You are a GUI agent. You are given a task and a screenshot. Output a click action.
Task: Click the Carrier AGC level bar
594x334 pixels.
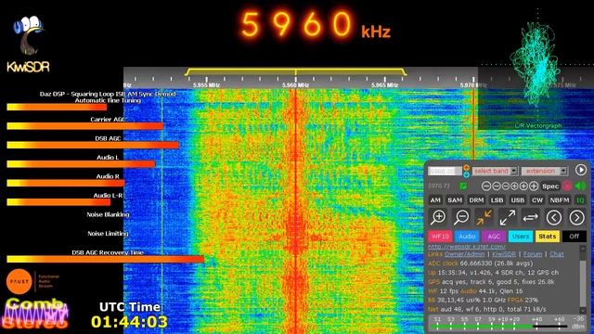[85, 126]
